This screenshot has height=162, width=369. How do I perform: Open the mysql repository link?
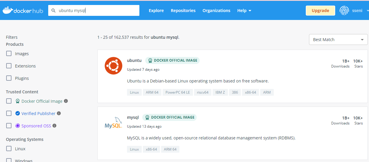click(133, 117)
